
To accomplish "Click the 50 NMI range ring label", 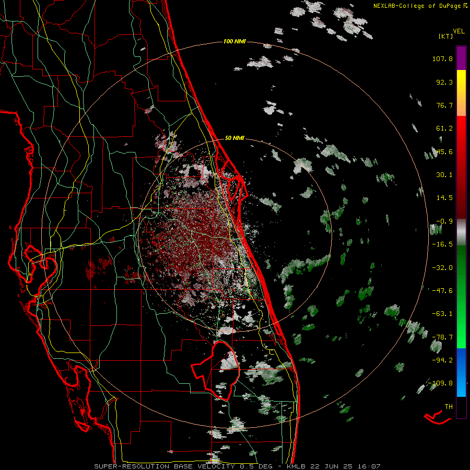I will click(234, 138).
